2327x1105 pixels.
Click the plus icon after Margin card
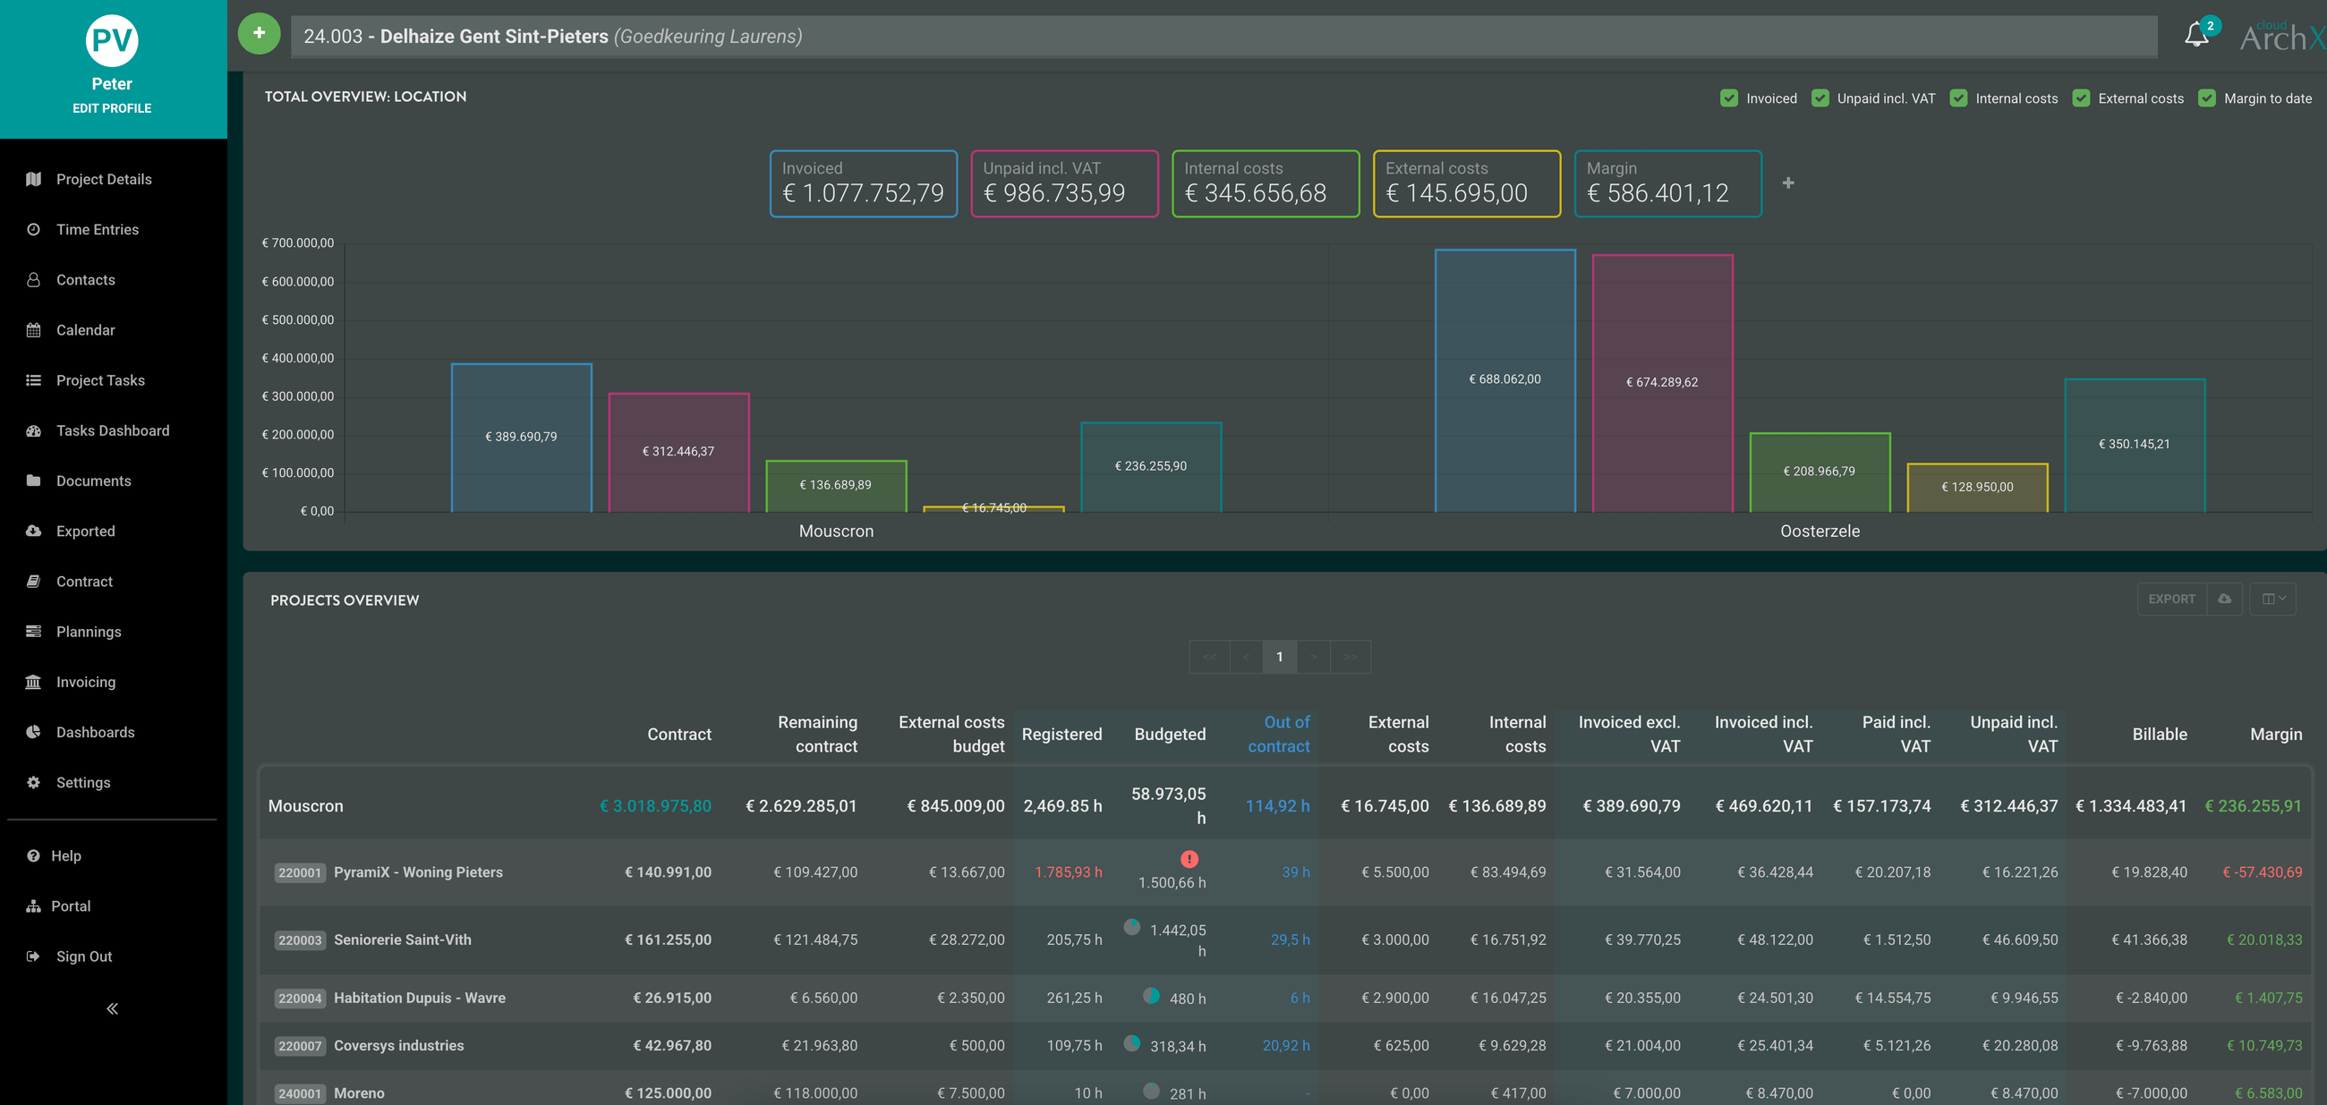click(x=1787, y=183)
